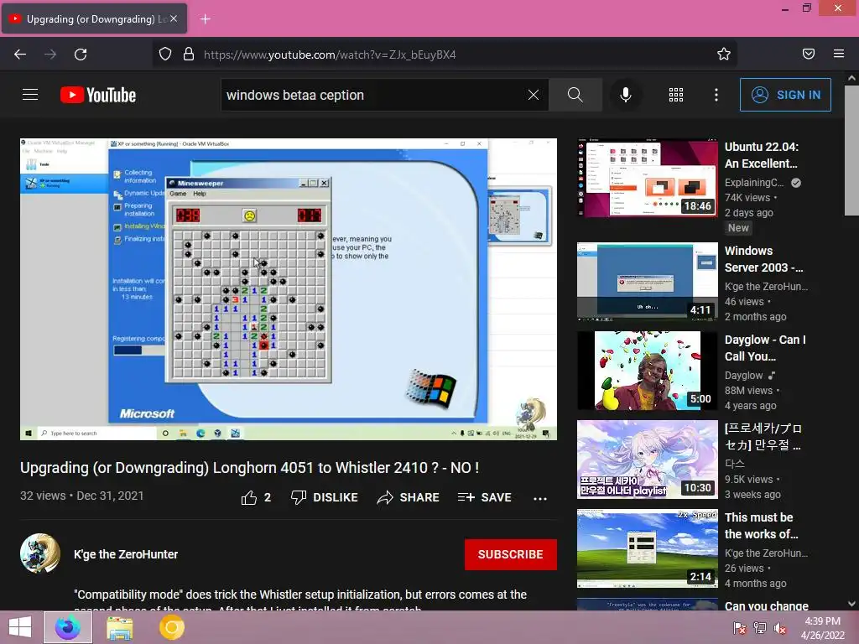The height and width of the screenshot is (644, 859).
Task: Open more actions ellipsis under video
Action: tap(540, 498)
